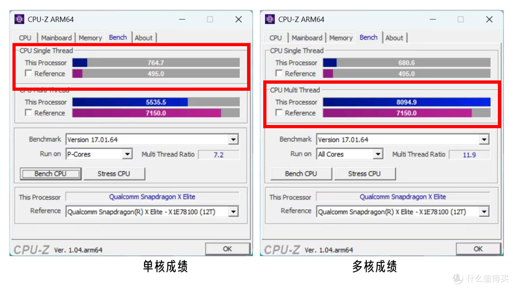Image resolution: width=513 pixels, height=289 pixels.
Task: Close the right CPU-Z window
Action: [x=489, y=19]
